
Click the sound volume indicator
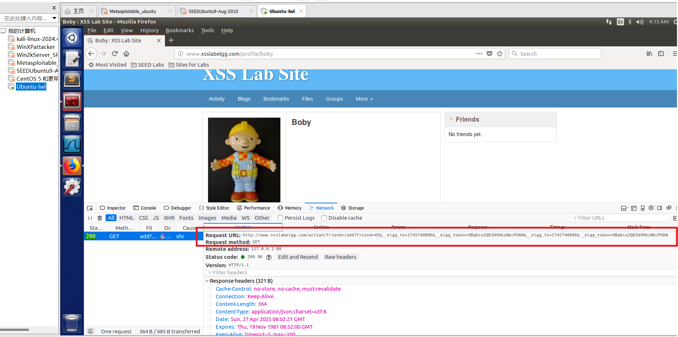coord(640,22)
